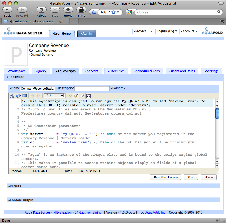
Task: Open the font size 10 pt dropdown
Action: 54,96
